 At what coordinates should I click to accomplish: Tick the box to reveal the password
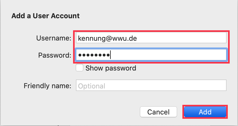point(80,68)
